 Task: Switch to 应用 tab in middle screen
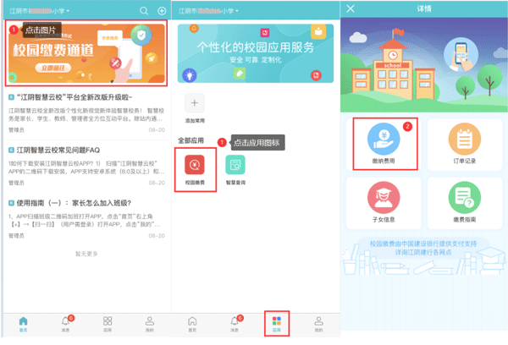[276, 324]
